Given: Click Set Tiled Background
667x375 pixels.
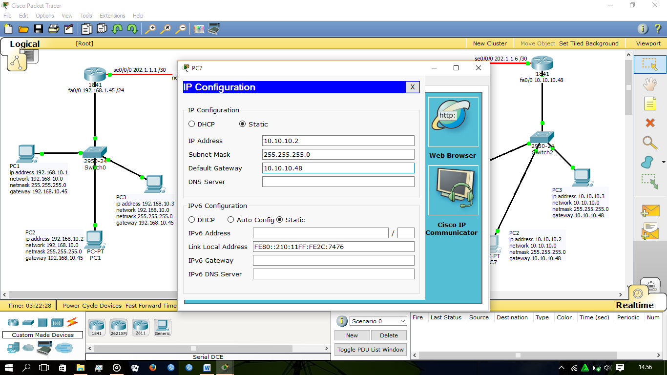Looking at the screenshot, I should pyautogui.click(x=589, y=43).
